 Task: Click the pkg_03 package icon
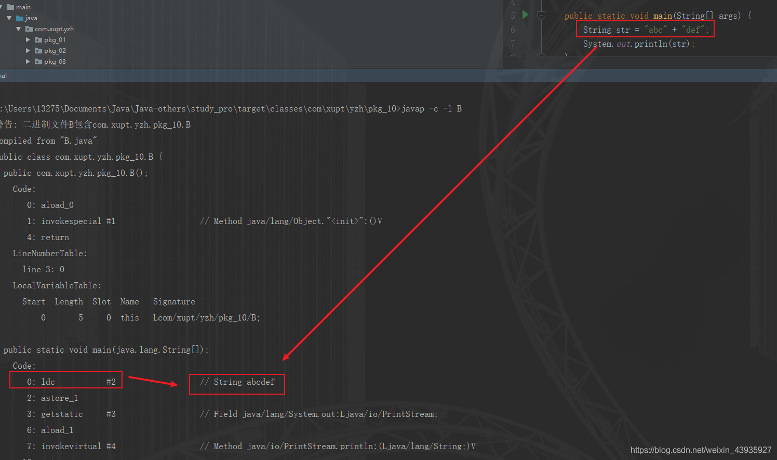tap(38, 62)
